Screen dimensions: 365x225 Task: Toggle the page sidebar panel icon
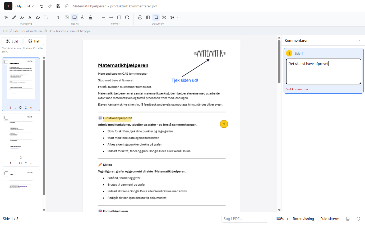148,17
